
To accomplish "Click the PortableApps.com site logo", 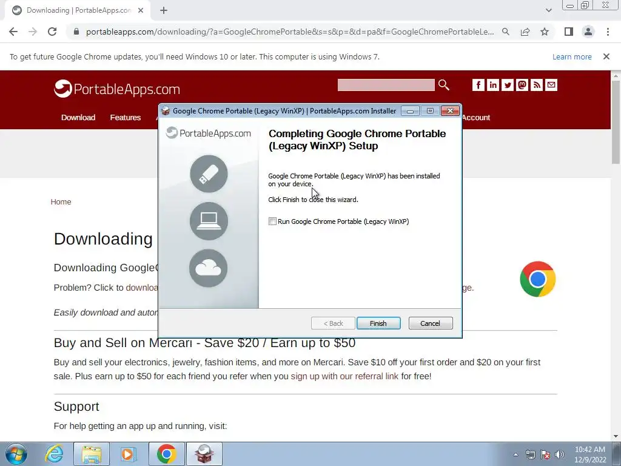I will [117, 89].
